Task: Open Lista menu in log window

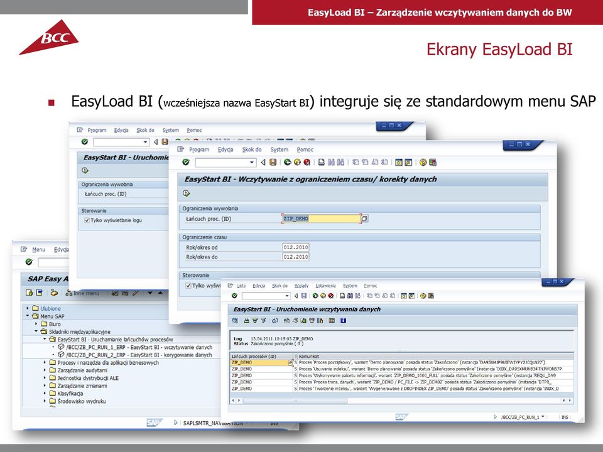Action: coord(241,286)
